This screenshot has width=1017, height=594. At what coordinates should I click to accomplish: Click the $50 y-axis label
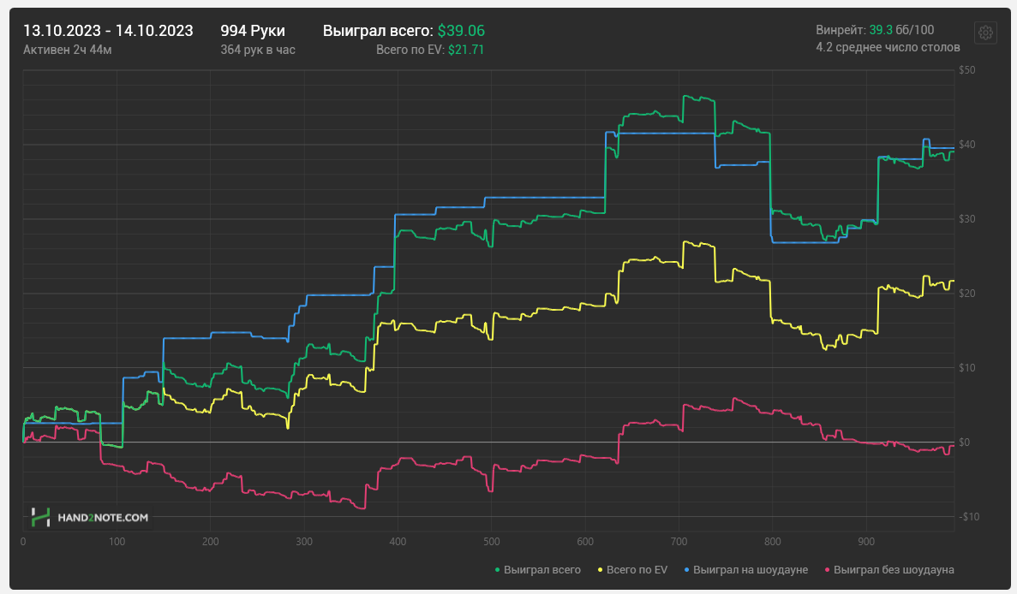pyautogui.click(x=966, y=70)
